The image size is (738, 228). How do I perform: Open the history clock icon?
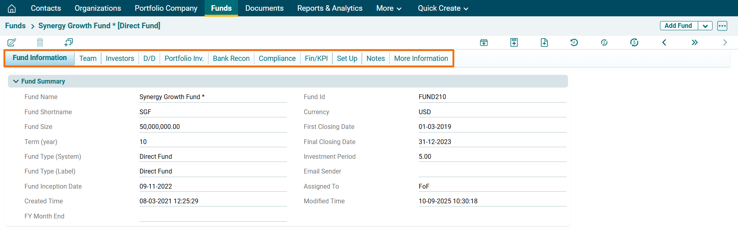click(x=574, y=43)
